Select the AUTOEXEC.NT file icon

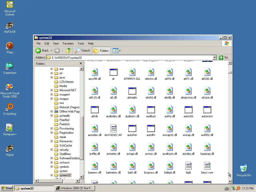(113, 128)
